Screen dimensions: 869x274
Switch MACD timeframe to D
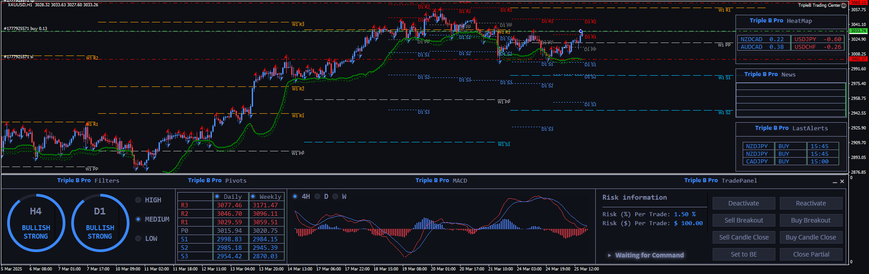pyautogui.click(x=318, y=197)
